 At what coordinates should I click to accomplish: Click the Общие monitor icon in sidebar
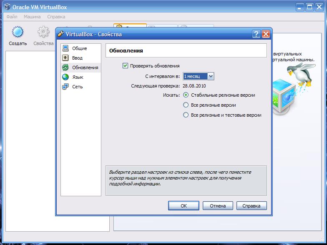(x=65, y=48)
